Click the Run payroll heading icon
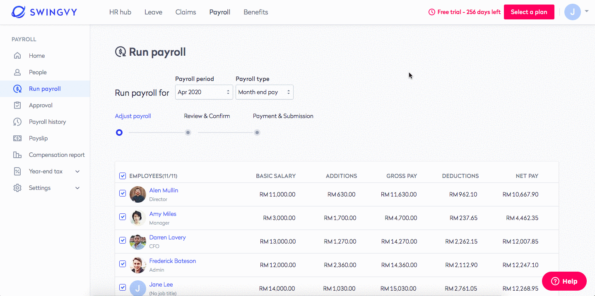 (x=120, y=52)
